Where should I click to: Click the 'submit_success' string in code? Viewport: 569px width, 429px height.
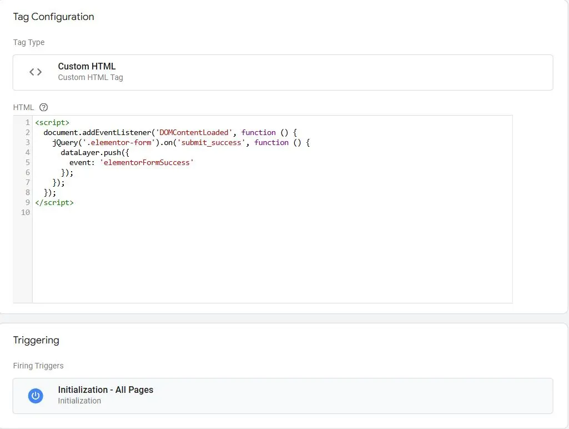coord(211,142)
